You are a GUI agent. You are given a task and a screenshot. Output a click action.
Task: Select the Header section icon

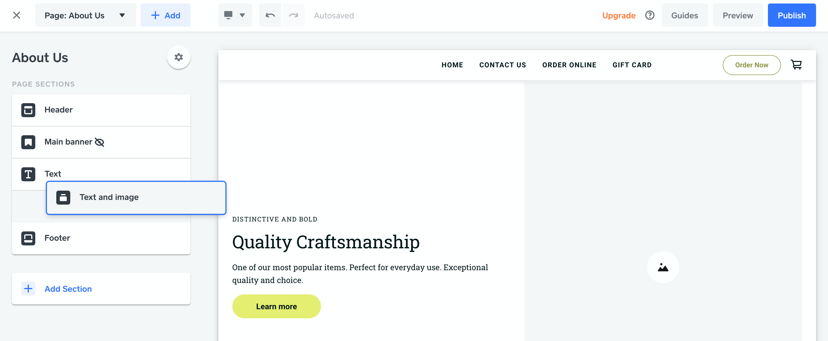click(28, 110)
